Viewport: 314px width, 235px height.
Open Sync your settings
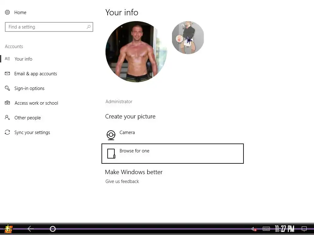[32, 132]
